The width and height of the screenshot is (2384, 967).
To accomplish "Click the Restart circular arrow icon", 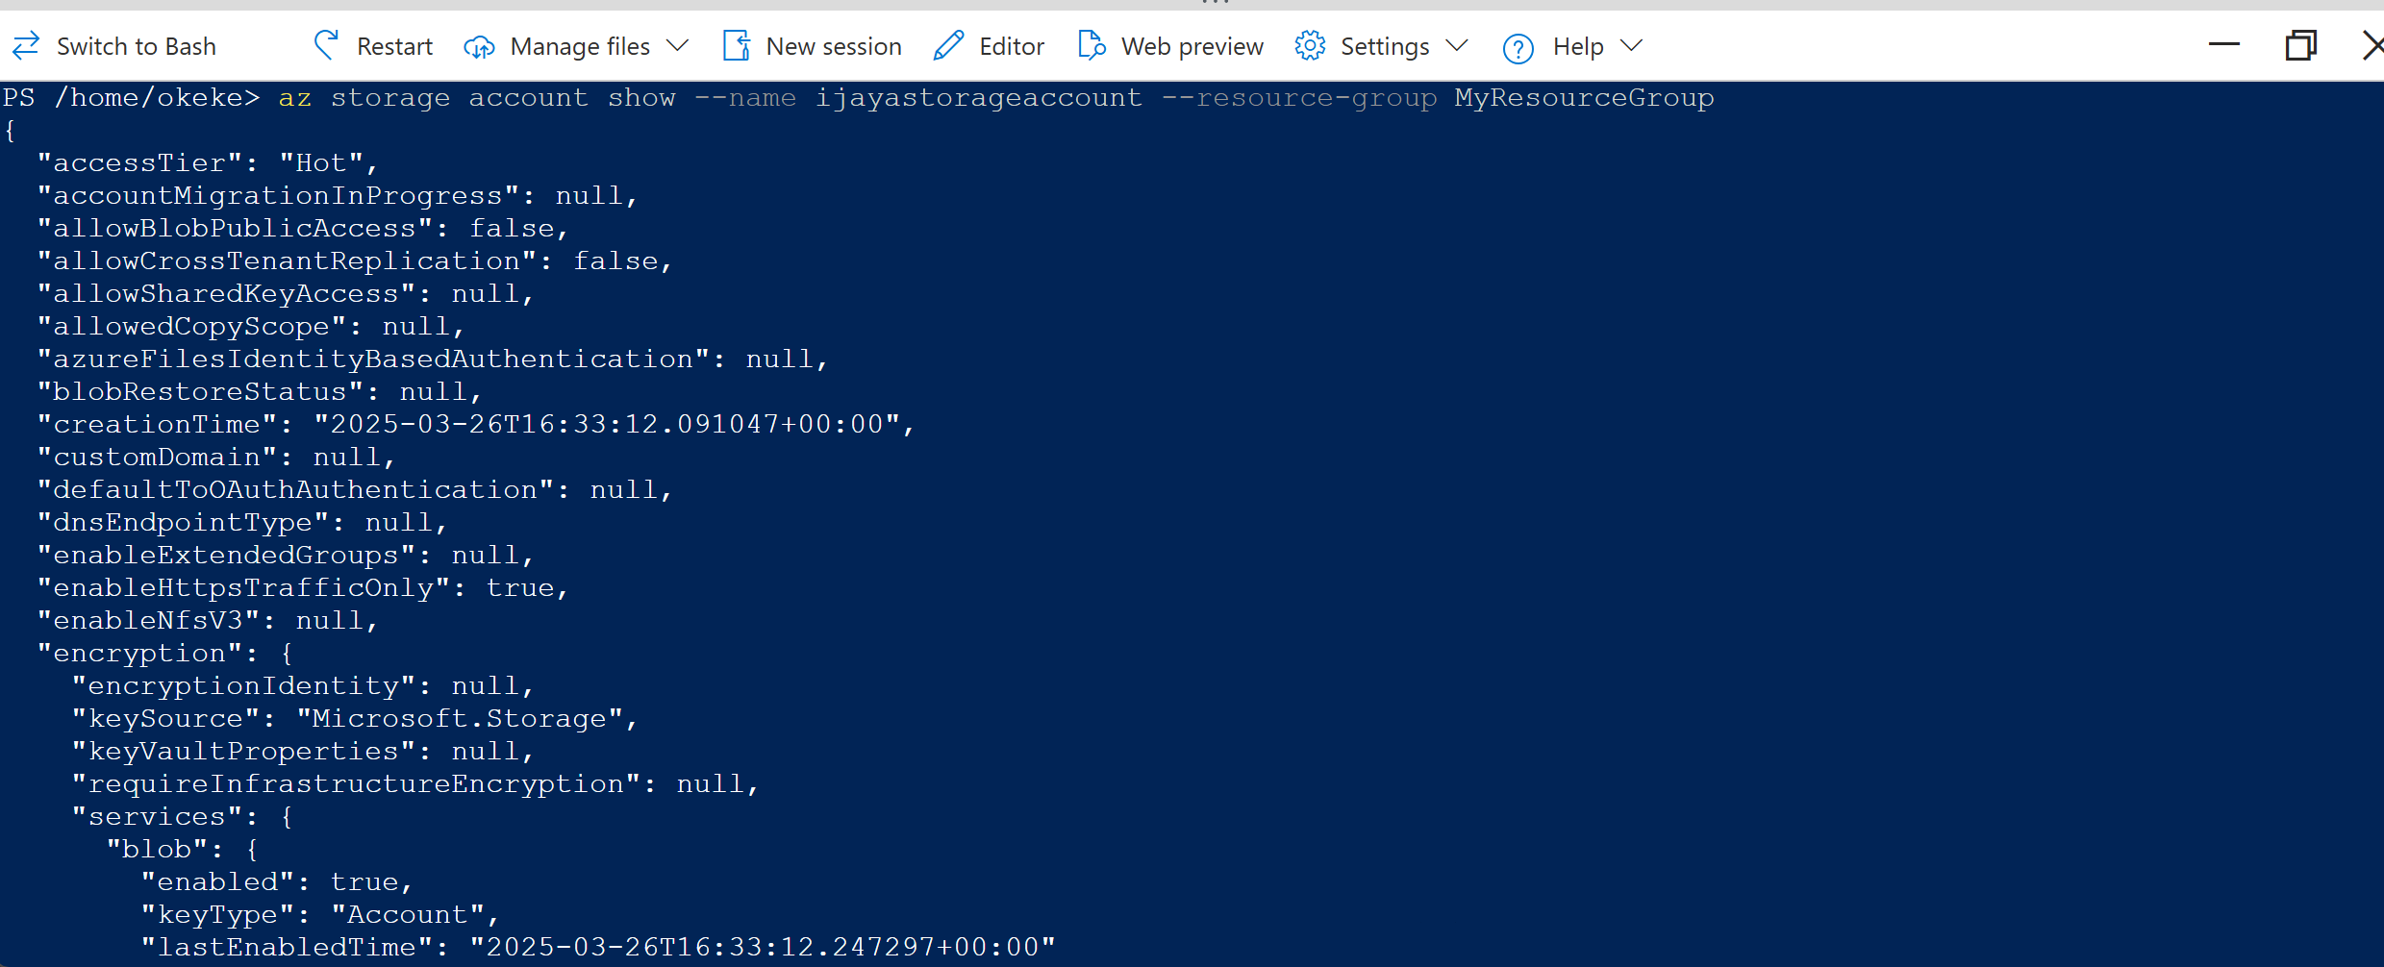I will (x=326, y=45).
